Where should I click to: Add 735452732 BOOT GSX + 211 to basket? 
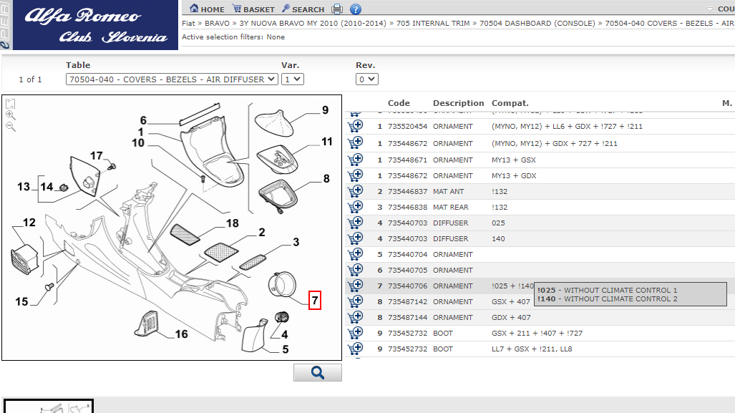tap(355, 332)
